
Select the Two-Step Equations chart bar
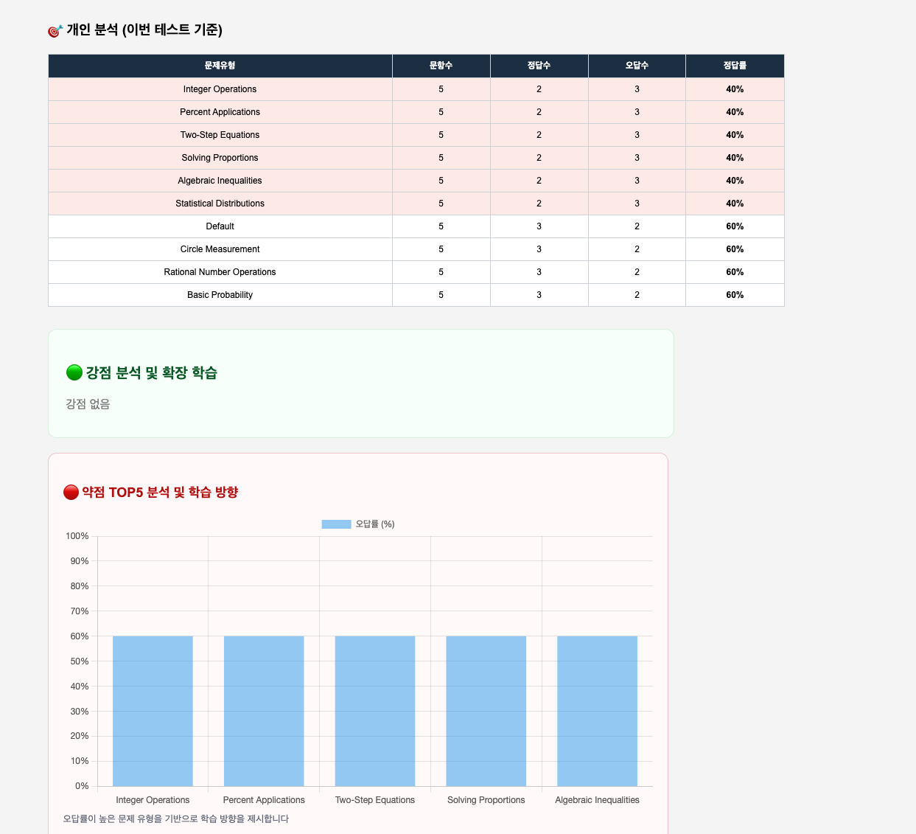coord(375,711)
